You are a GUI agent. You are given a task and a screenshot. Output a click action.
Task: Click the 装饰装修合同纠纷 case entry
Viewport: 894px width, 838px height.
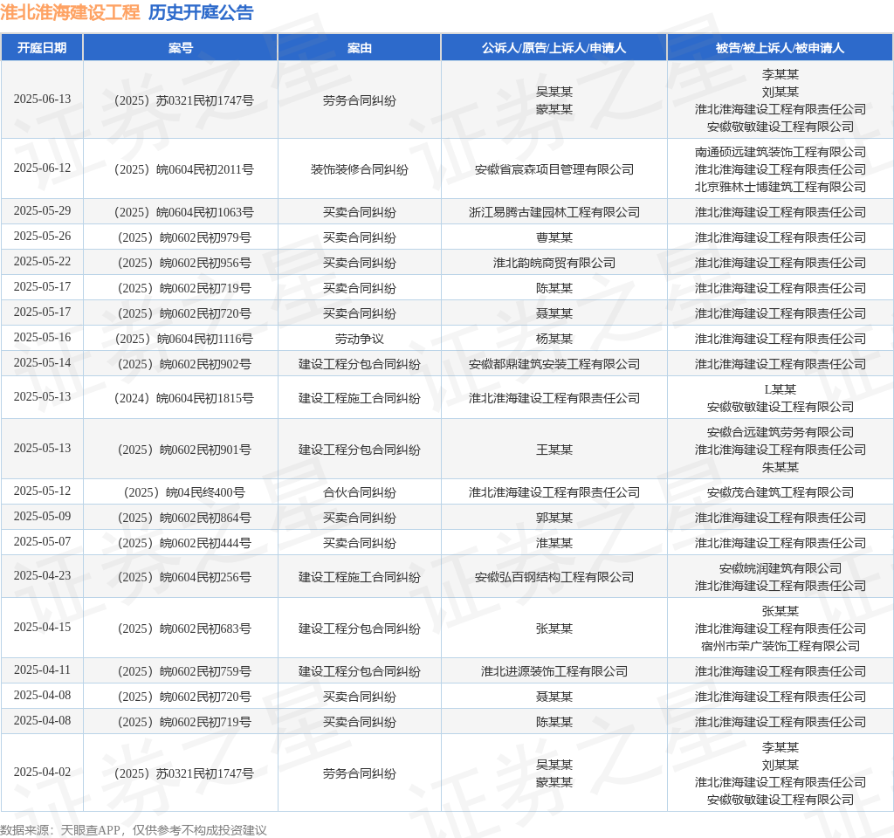(360, 168)
